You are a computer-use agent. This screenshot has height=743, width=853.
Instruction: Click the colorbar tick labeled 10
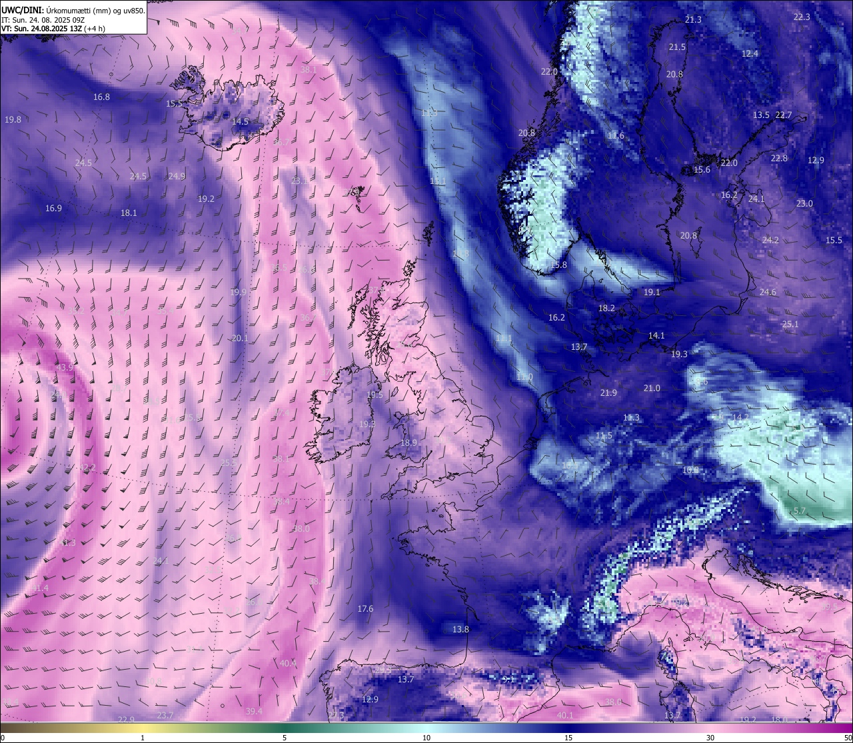point(426,738)
